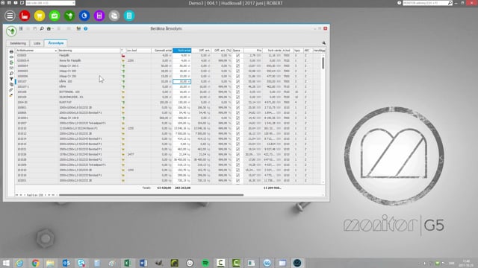The image size is (478, 268).
Task: Open the cyan document module icon
Action: click(129, 16)
